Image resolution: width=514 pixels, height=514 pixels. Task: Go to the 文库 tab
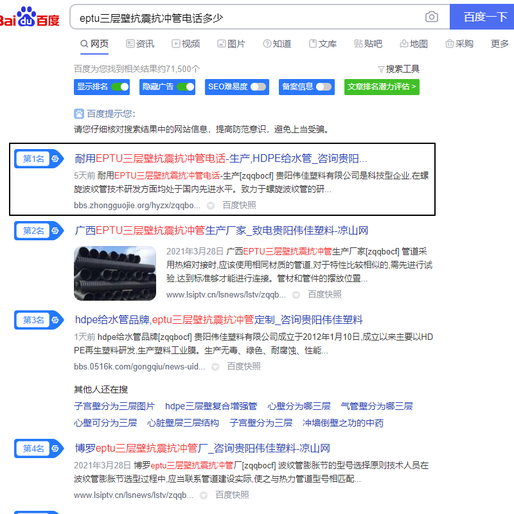coord(323,44)
